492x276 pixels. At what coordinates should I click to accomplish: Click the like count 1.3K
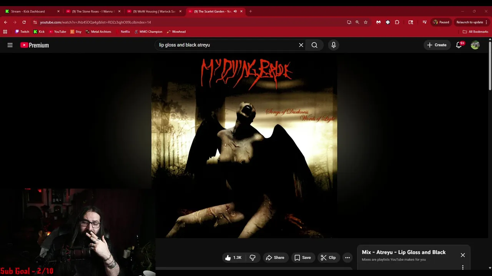(x=237, y=258)
